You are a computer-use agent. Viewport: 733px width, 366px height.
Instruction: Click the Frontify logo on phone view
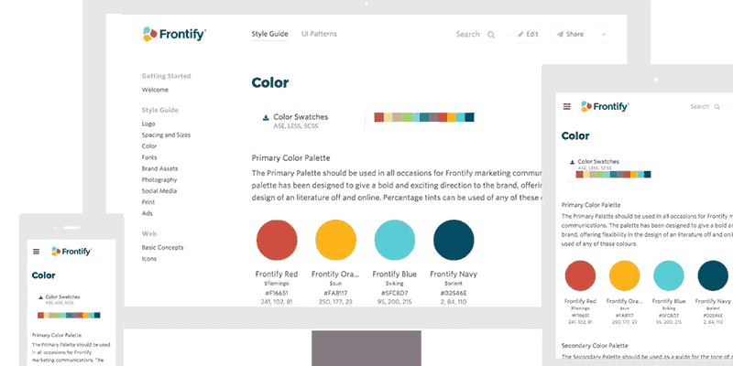pos(71,252)
